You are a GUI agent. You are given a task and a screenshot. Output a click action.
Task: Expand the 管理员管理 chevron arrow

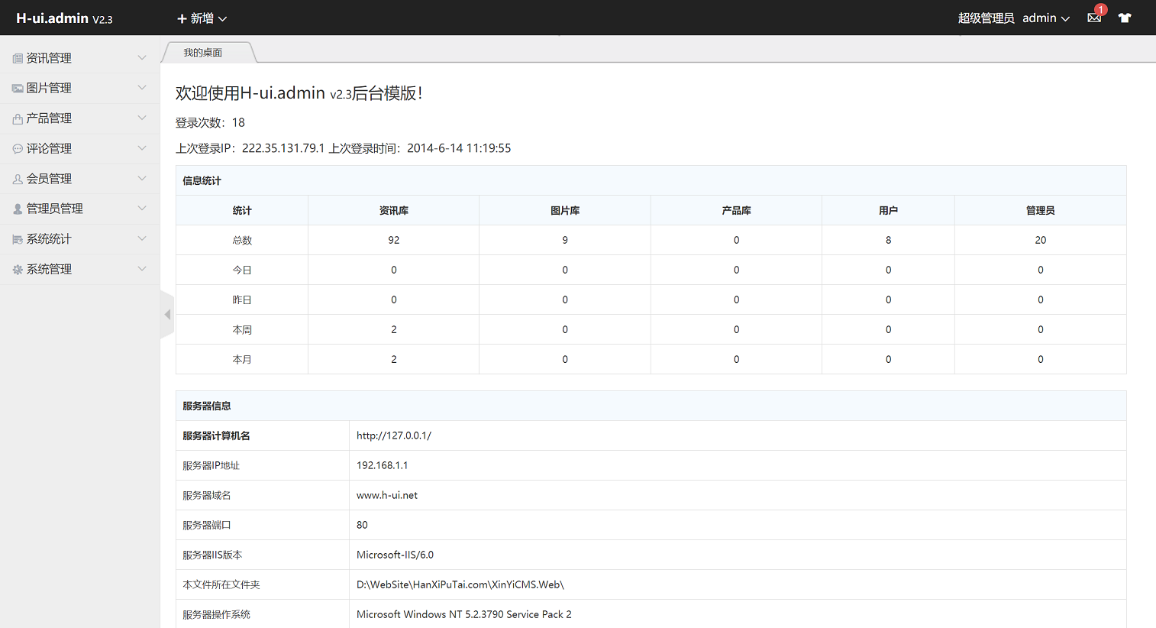pos(142,209)
